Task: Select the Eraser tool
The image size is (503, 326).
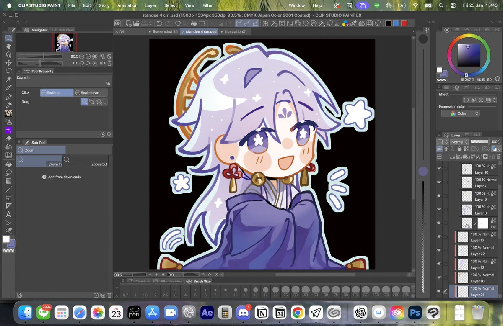Action: (x=8, y=139)
